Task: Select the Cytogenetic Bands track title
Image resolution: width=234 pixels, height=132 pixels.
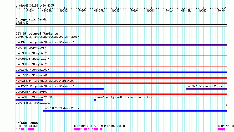Action: click(31, 19)
